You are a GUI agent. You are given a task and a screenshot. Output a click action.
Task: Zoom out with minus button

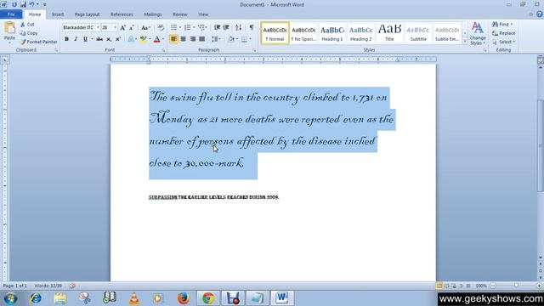(x=493, y=286)
